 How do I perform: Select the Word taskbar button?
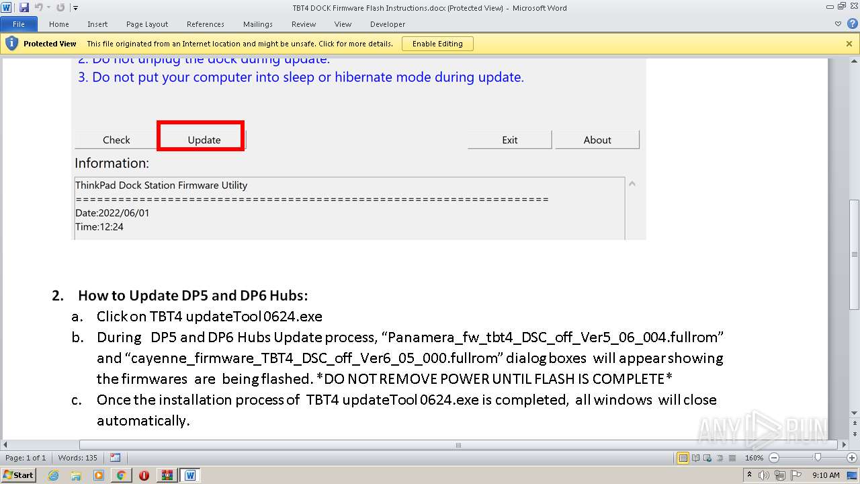tap(190, 475)
